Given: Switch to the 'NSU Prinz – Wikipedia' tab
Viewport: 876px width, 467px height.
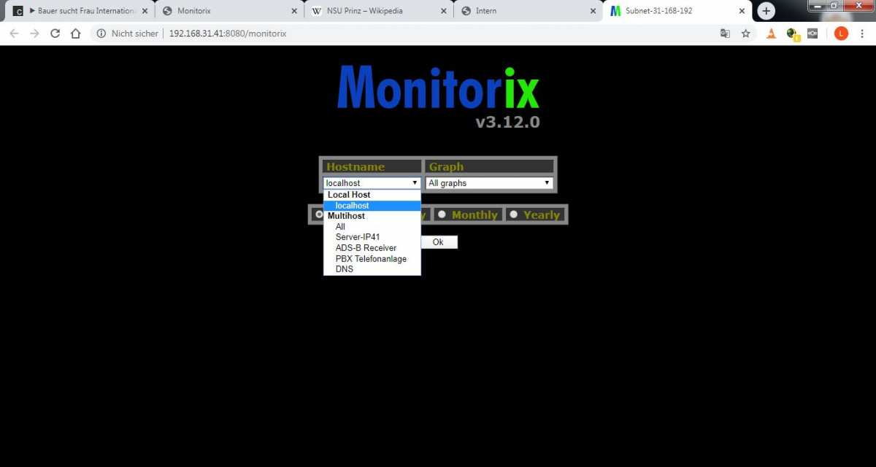Looking at the screenshot, I should [378, 11].
